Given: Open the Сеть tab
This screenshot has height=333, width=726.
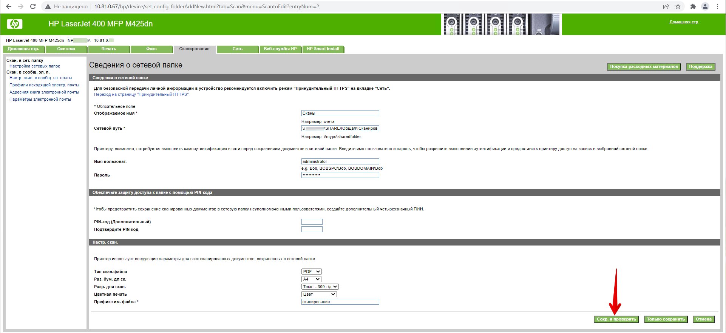Looking at the screenshot, I should point(238,49).
